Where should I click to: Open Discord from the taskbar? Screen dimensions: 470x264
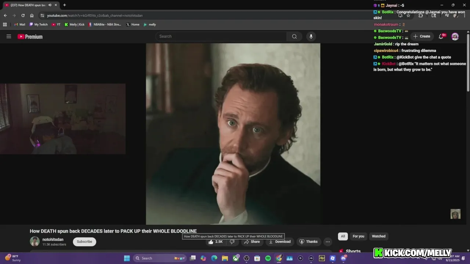[x=344, y=258]
